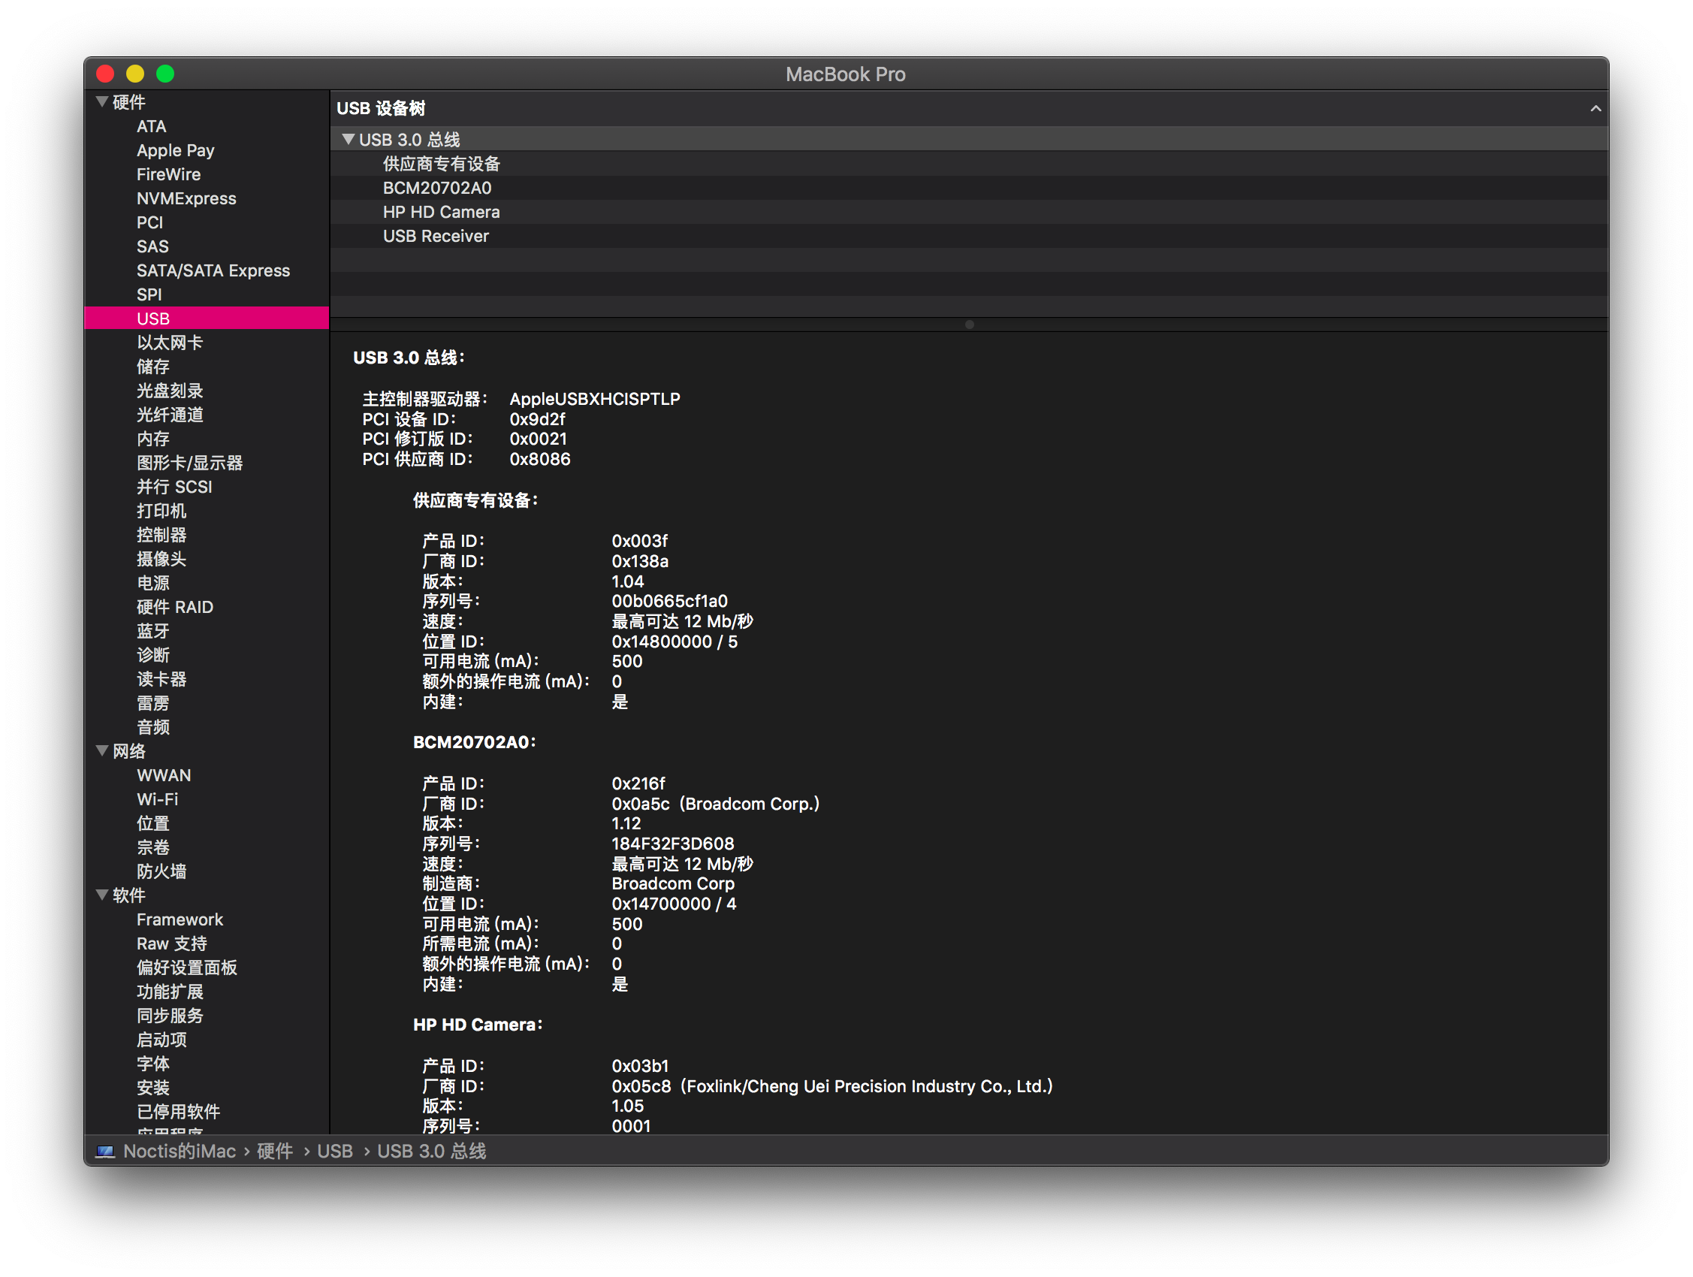
Task: Select Apple Pay in sidebar
Action: [175, 150]
